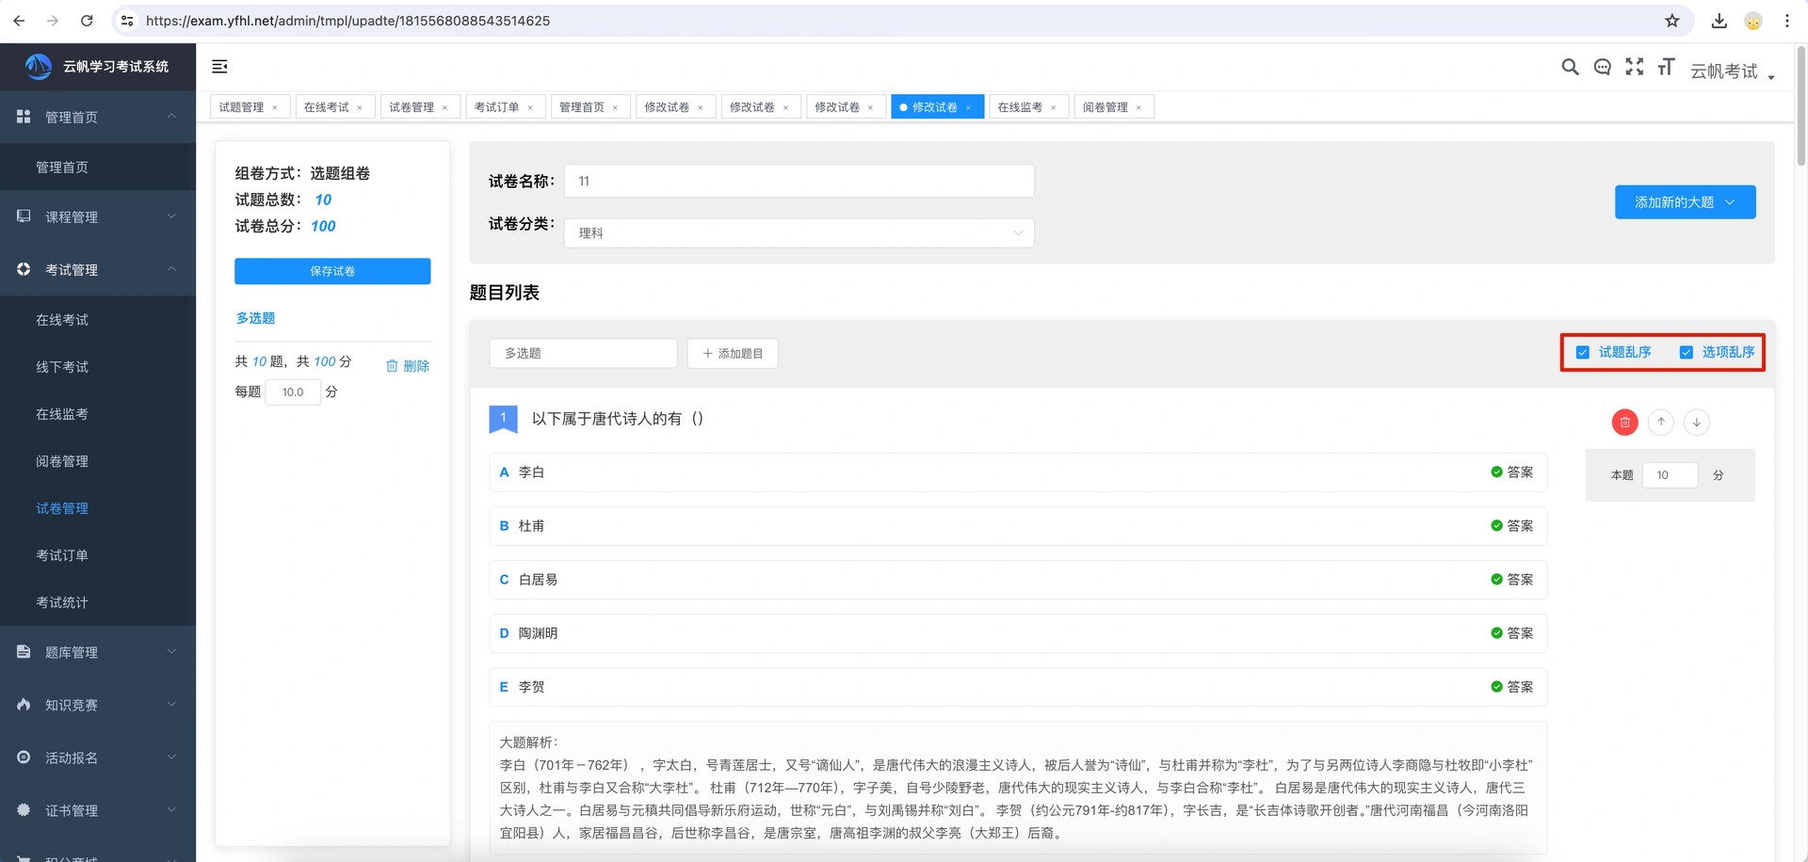Toggle answer mark for option E 李贺
Image resolution: width=1808 pixels, height=862 pixels.
(x=1511, y=687)
